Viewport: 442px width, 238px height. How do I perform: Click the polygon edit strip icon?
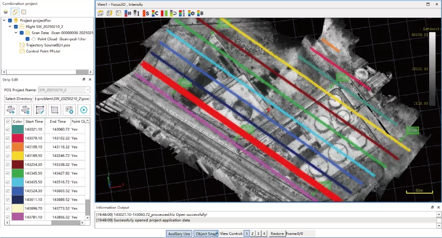click(40, 110)
